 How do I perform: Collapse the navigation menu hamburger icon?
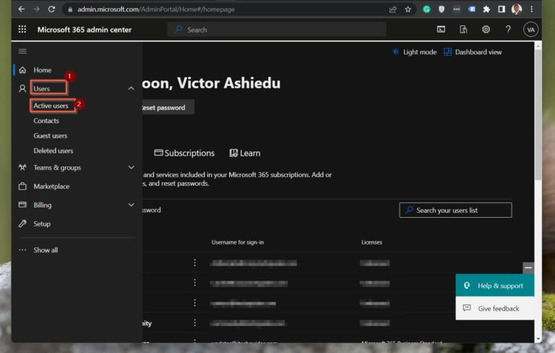click(x=22, y=51)
